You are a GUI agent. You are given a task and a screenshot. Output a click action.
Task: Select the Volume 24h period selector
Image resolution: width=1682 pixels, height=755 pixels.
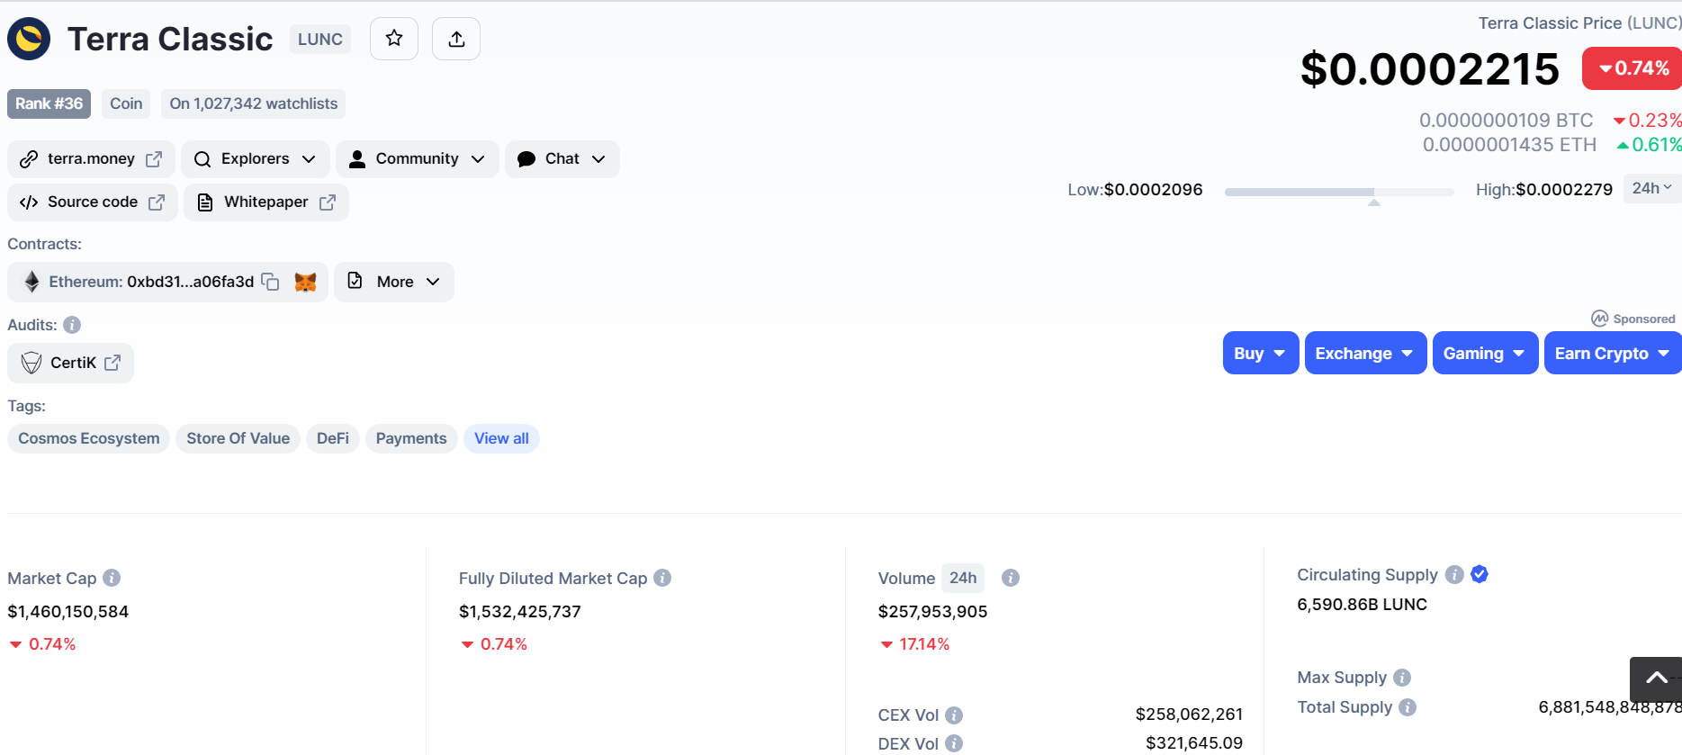point(963,578)
